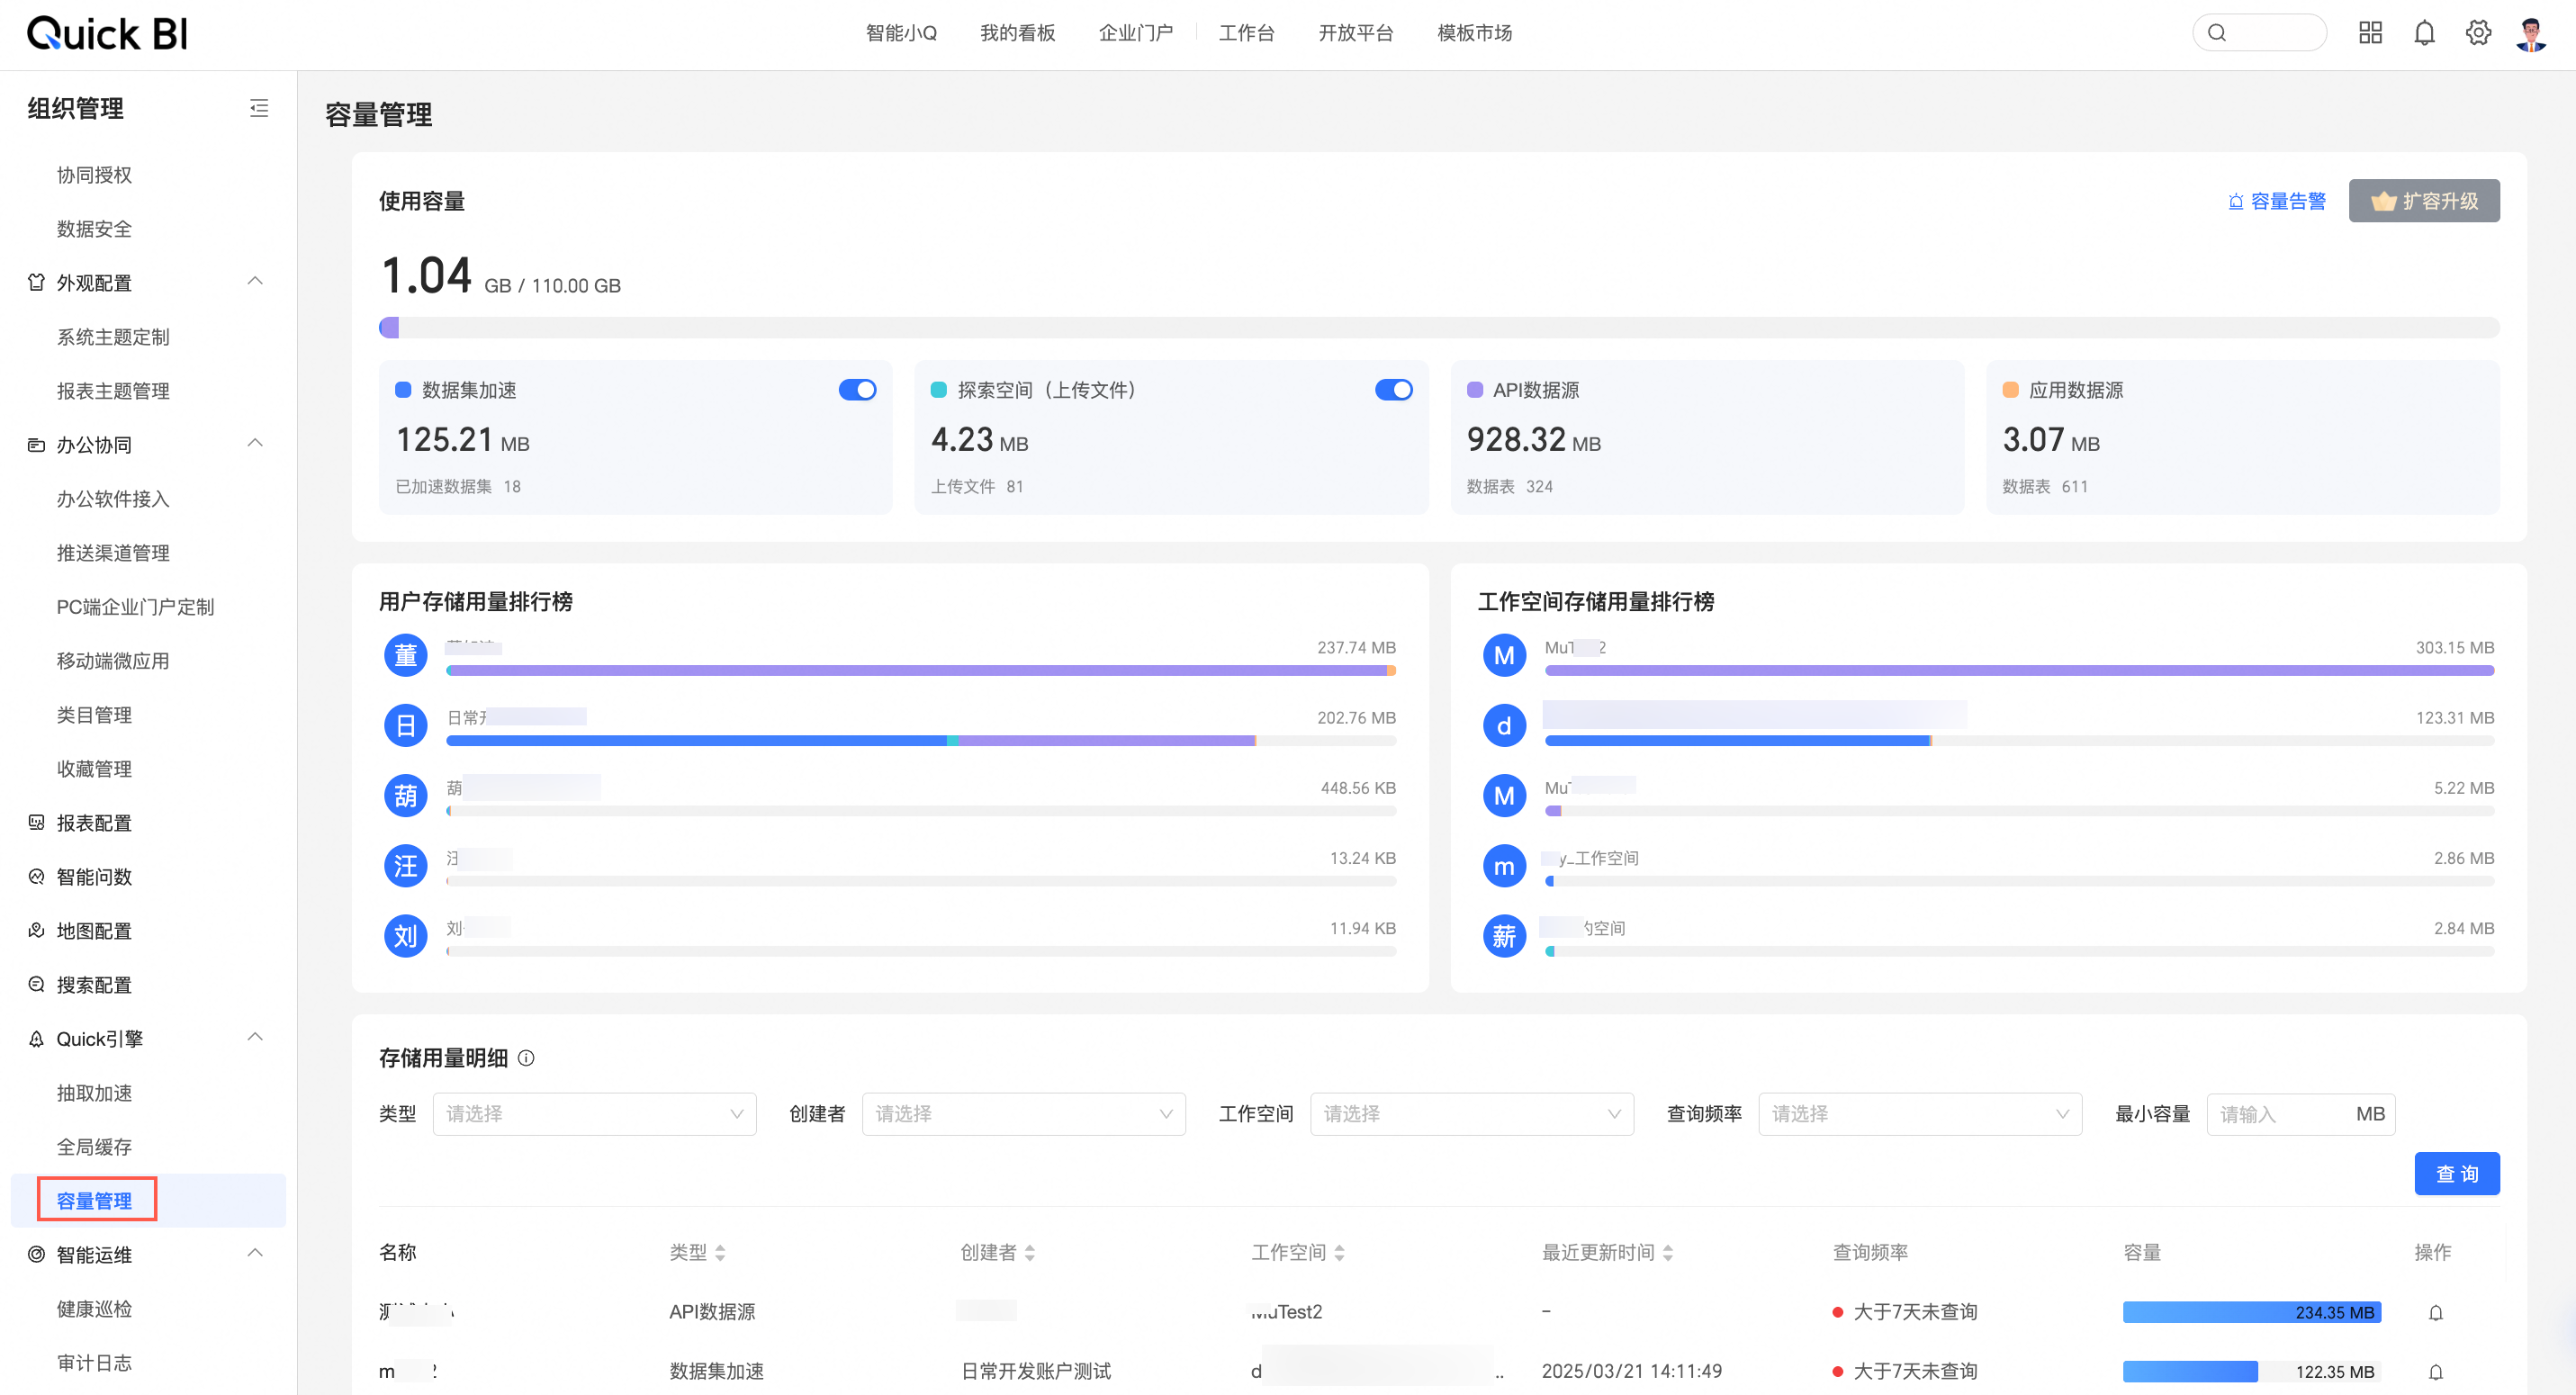Collapse the 智能运维 section
This screenshot has width=2576, height=1395.
(255, 1254)
